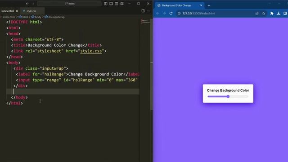Open the browser downloads icon
This screenshot has width=288, height=162.
click(279, 13)
